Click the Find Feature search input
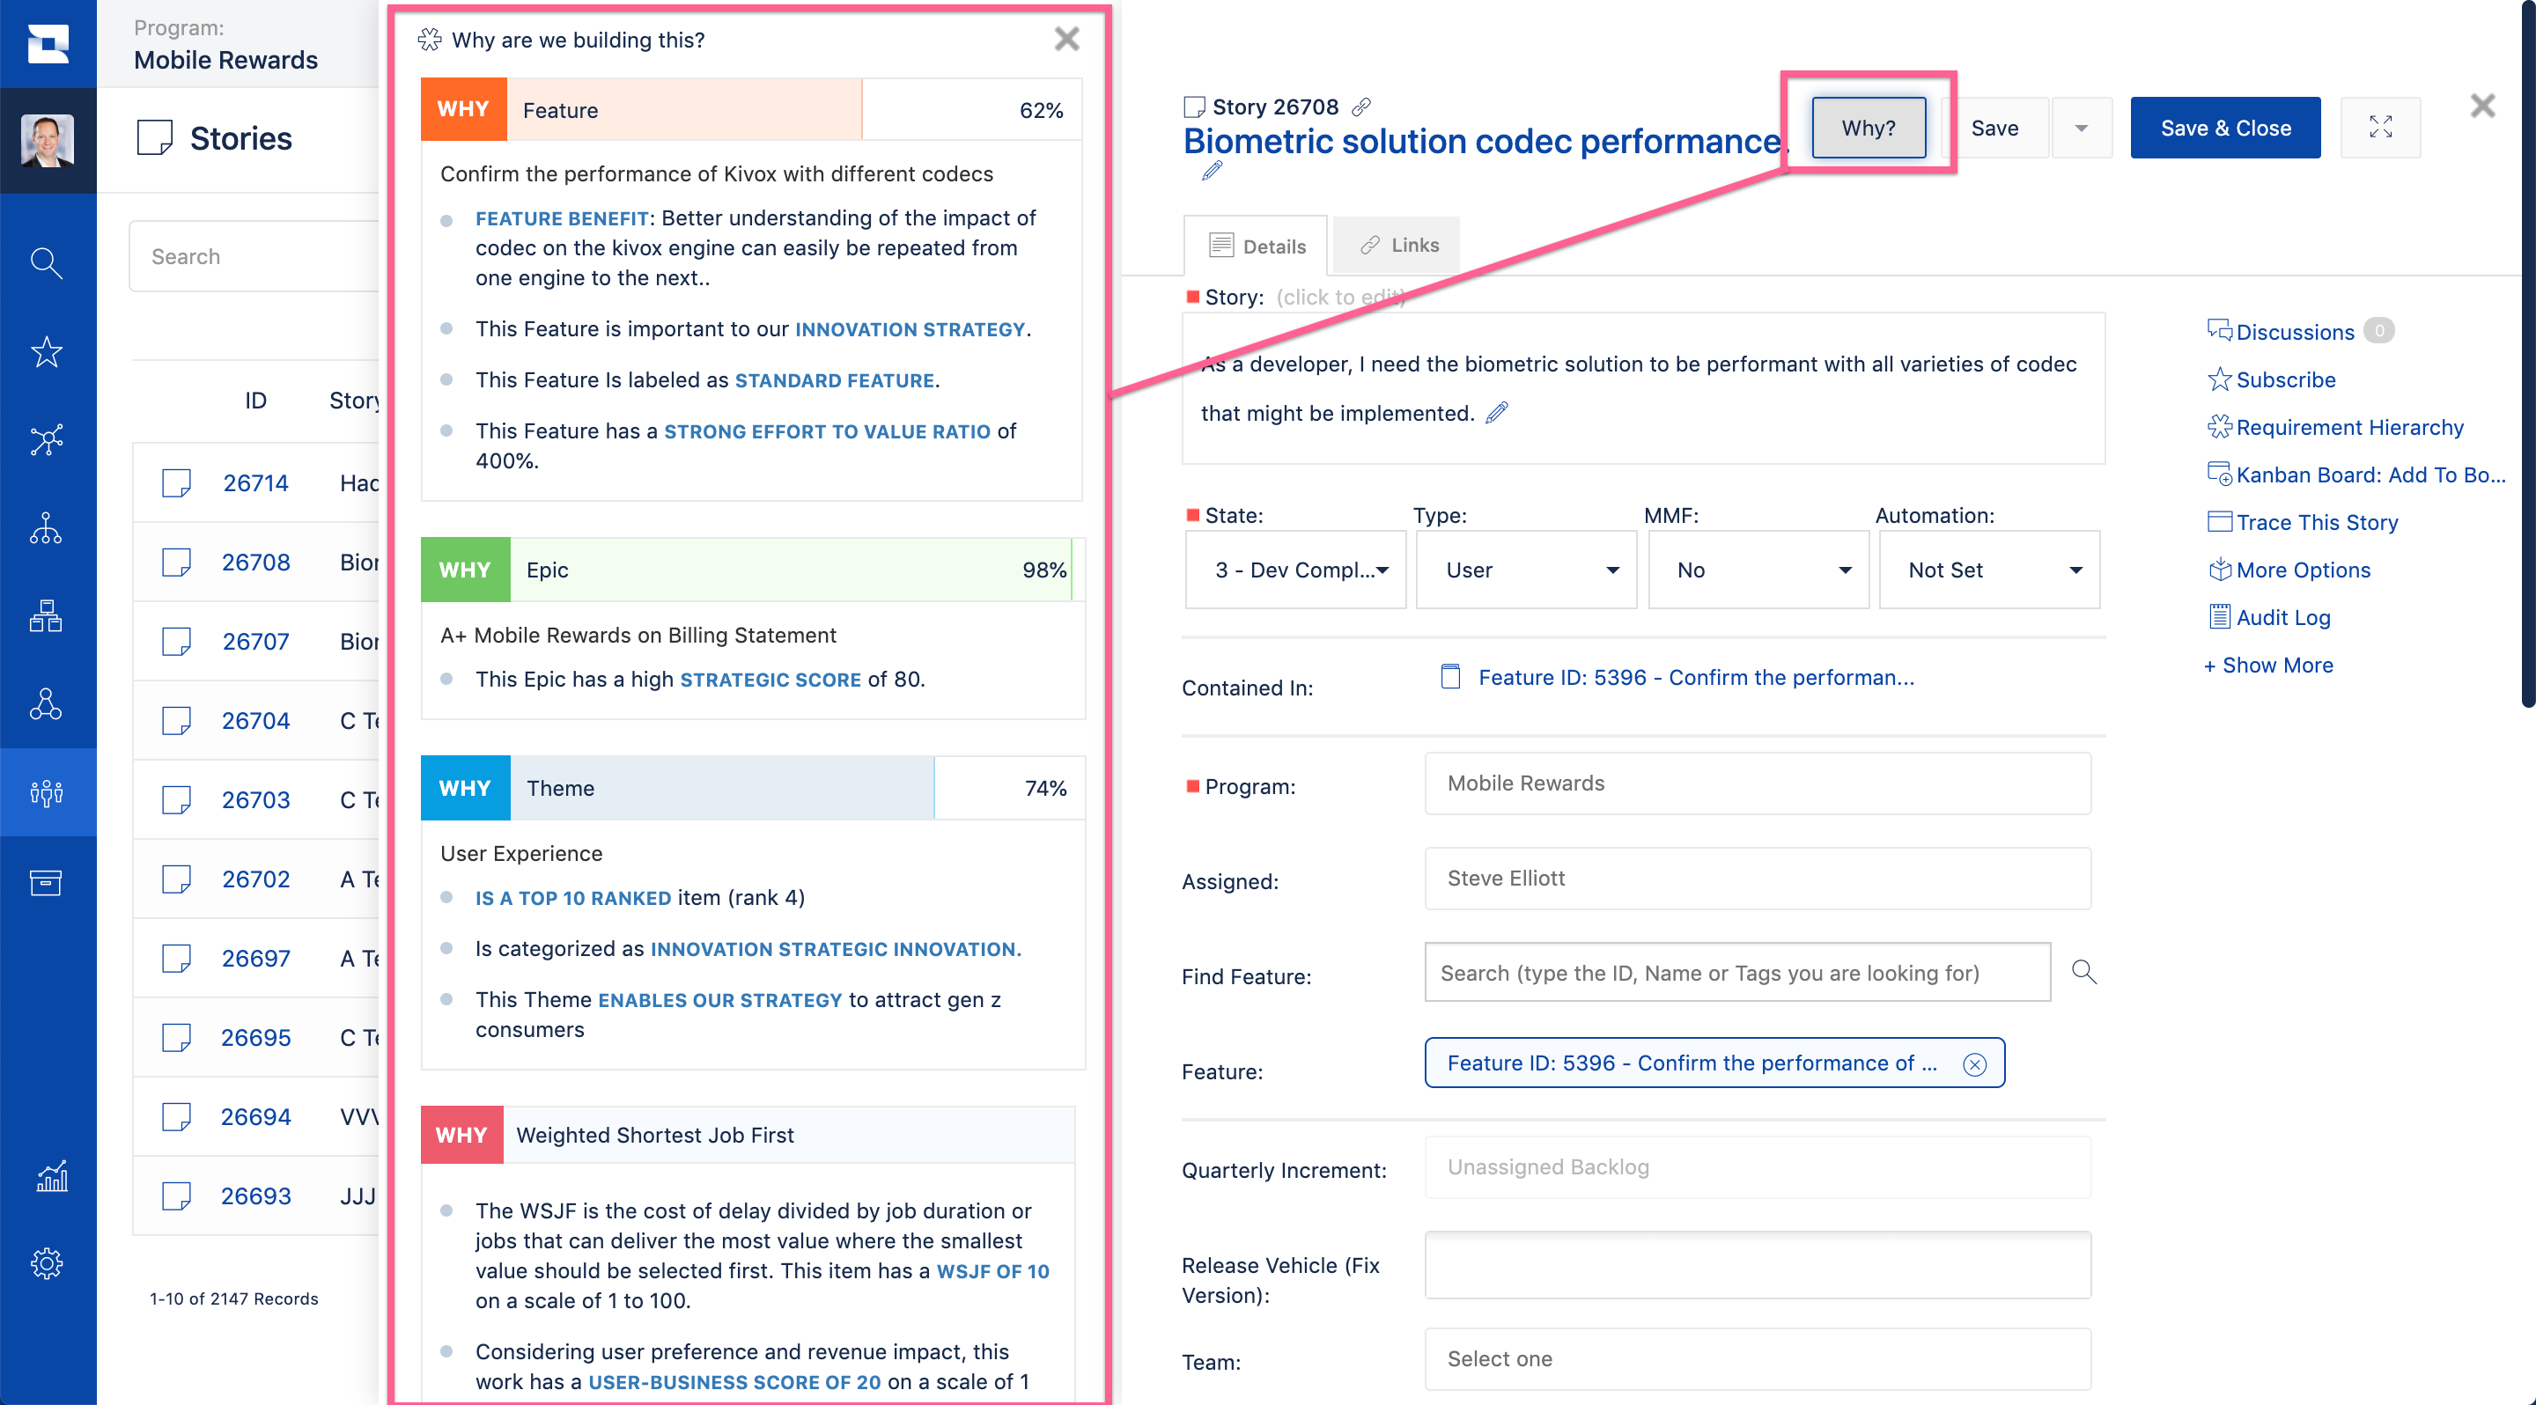This screenshot has height=1405, width=2536. point(1737,972)
